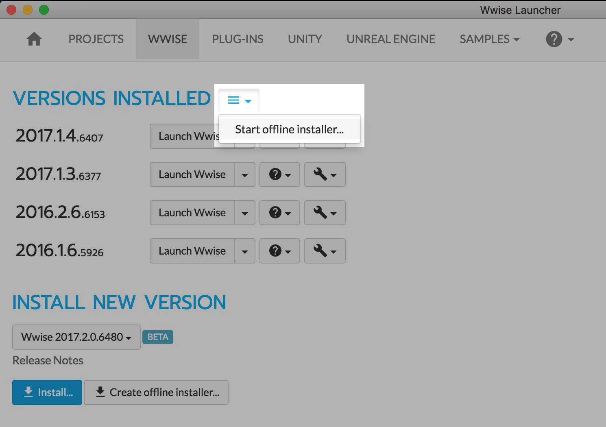Switch to the UNREAL ENGINE tab

[x=390, y=39]
